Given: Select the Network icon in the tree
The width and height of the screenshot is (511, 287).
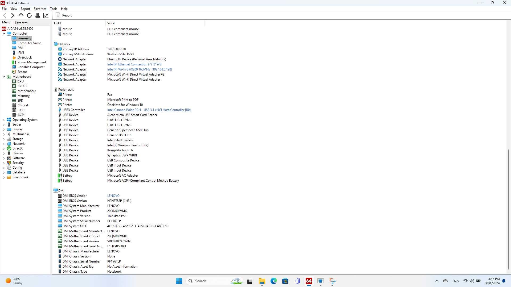Looking at the screenshot, I should 9,144.
